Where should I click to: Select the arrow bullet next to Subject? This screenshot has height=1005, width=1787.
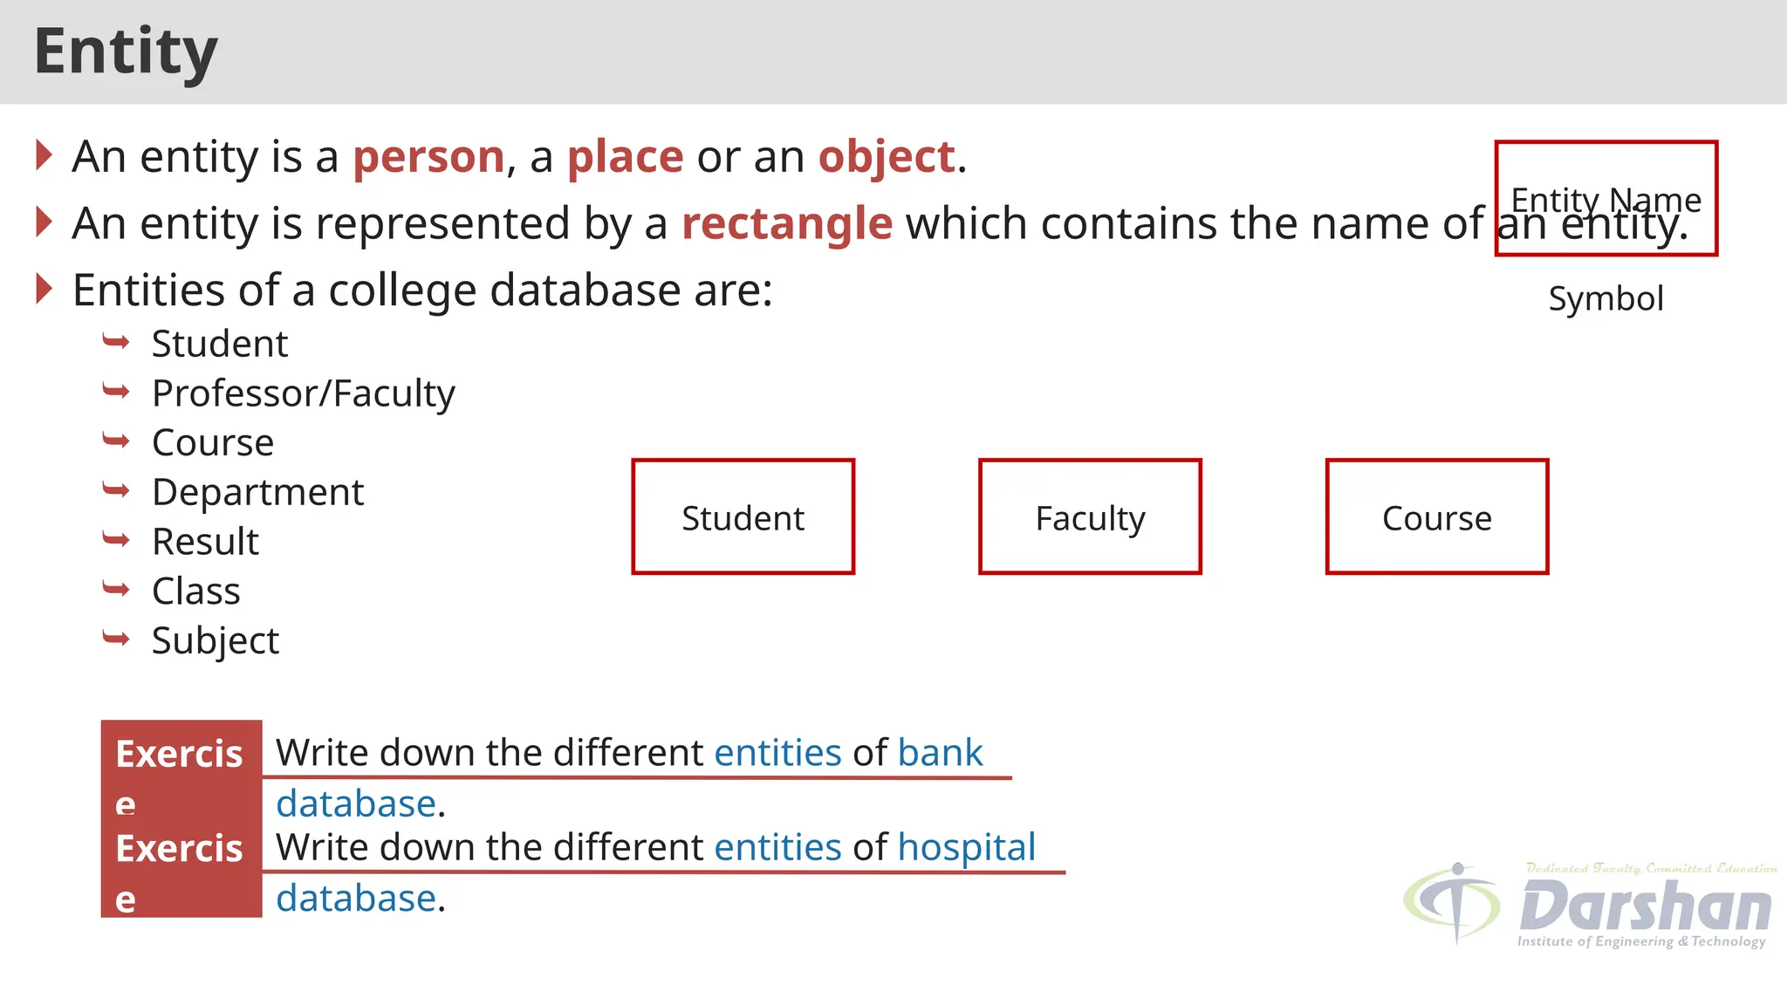pyautogui.click(x=116, y=639)
